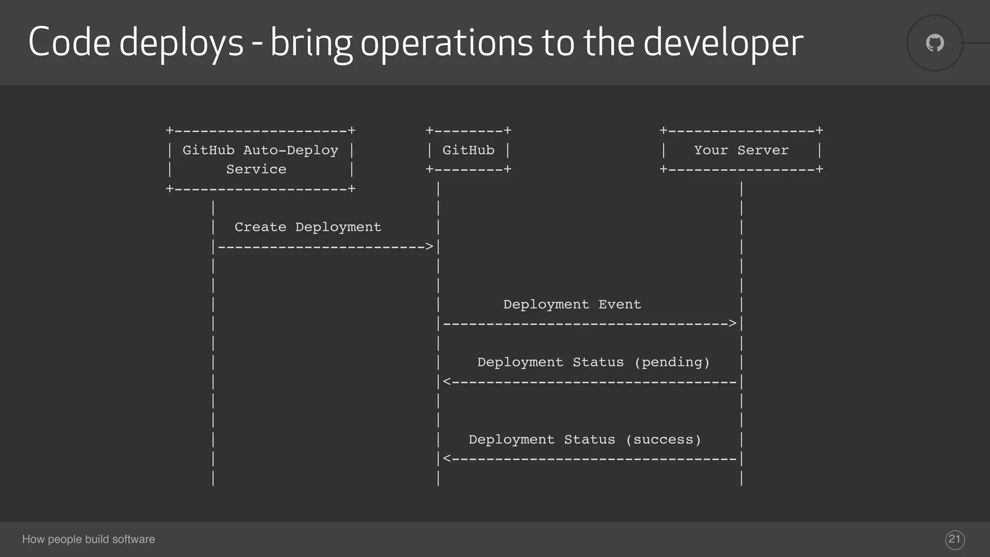990x557 pixels.
Task: Click the slide title 'Code deploys' heading
Action: click(136, 43)
